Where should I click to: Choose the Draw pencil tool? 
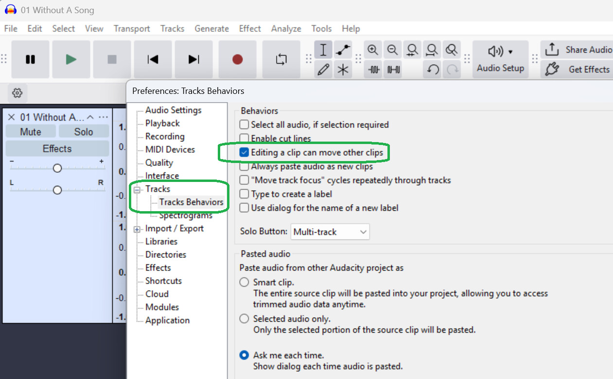[323, 70]
